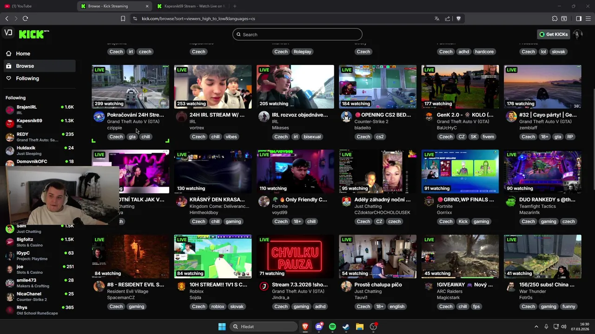Image resolution: width=595 pixels, height=334 pixels.
Task: Click the Kick tag under Gorrixx stream
Action: coord(463,222)
